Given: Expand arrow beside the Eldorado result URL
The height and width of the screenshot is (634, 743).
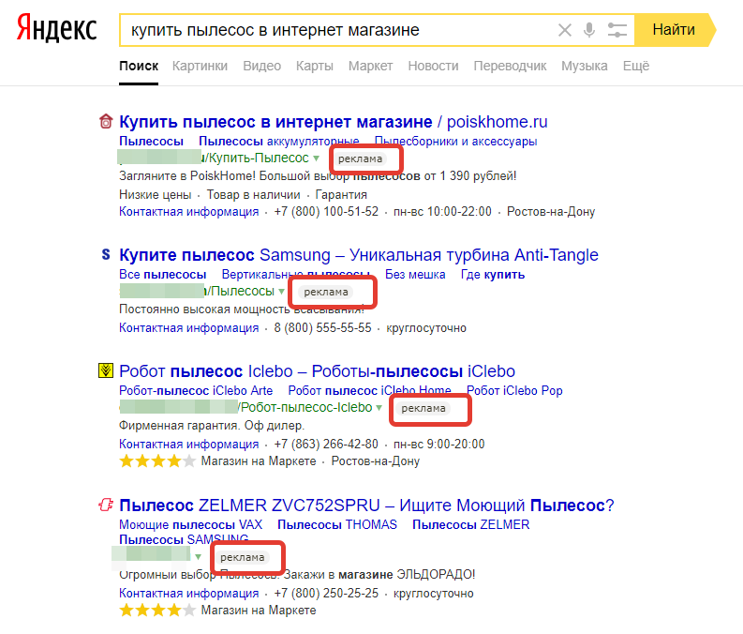Looking at the screenshot, I should 198,557.
